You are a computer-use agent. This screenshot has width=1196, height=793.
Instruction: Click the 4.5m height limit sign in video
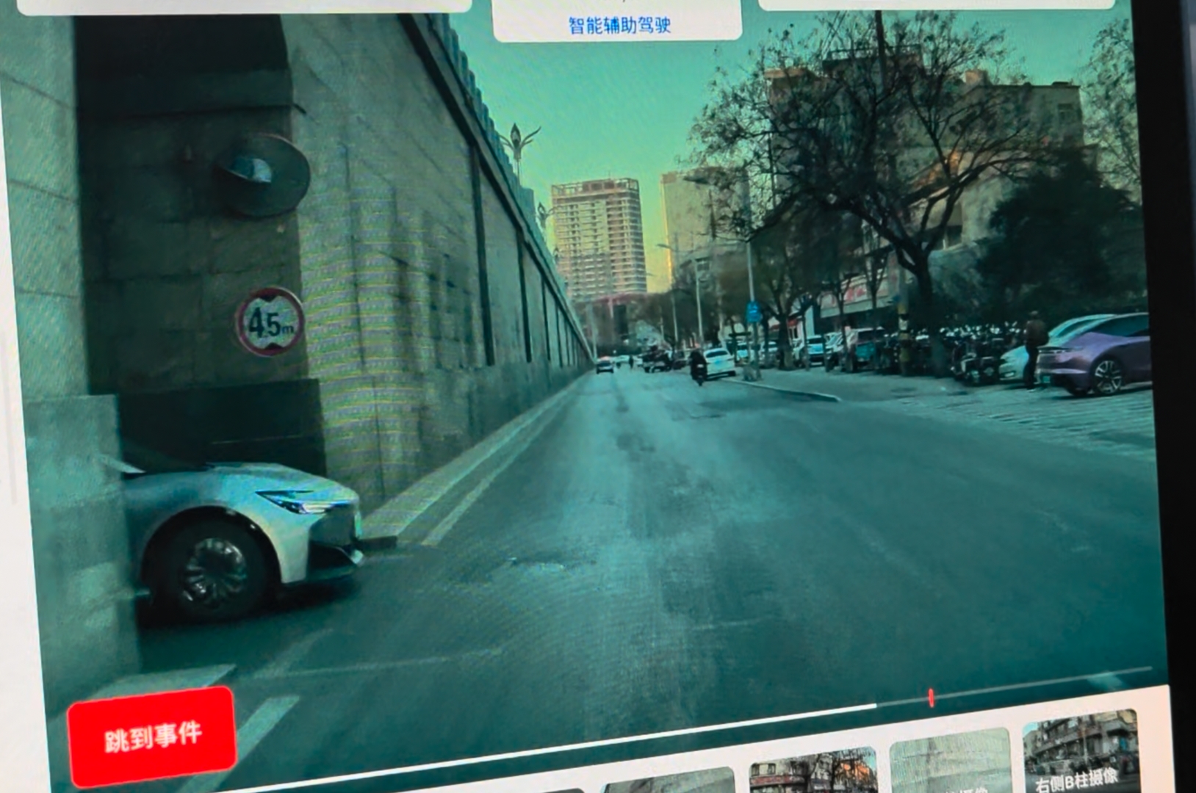pos(270,322)
